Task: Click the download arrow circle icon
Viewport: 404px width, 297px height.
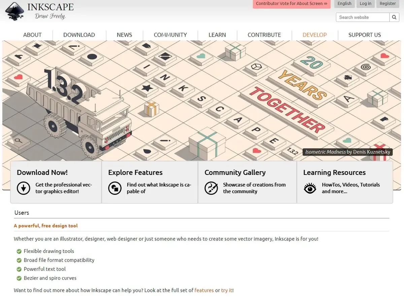Action: [x=24, y=188]
